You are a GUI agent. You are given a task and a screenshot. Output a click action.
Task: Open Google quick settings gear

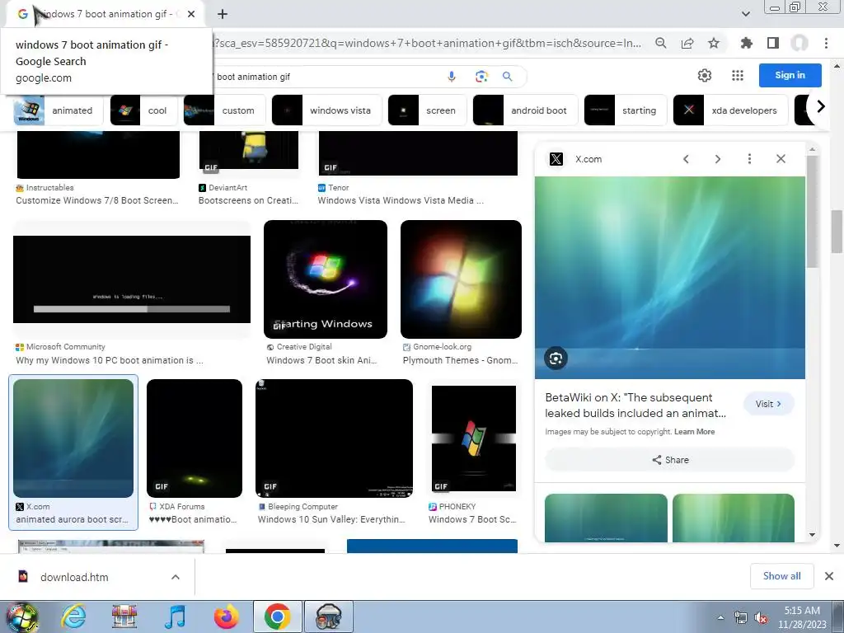[x=705, y=75]
